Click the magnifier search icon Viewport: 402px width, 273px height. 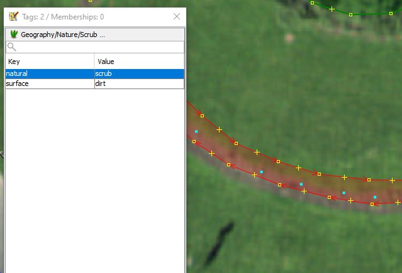point(12,47)
